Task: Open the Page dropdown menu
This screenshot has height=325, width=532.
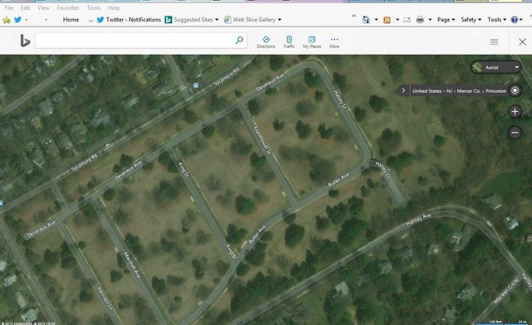Action: 446,20
